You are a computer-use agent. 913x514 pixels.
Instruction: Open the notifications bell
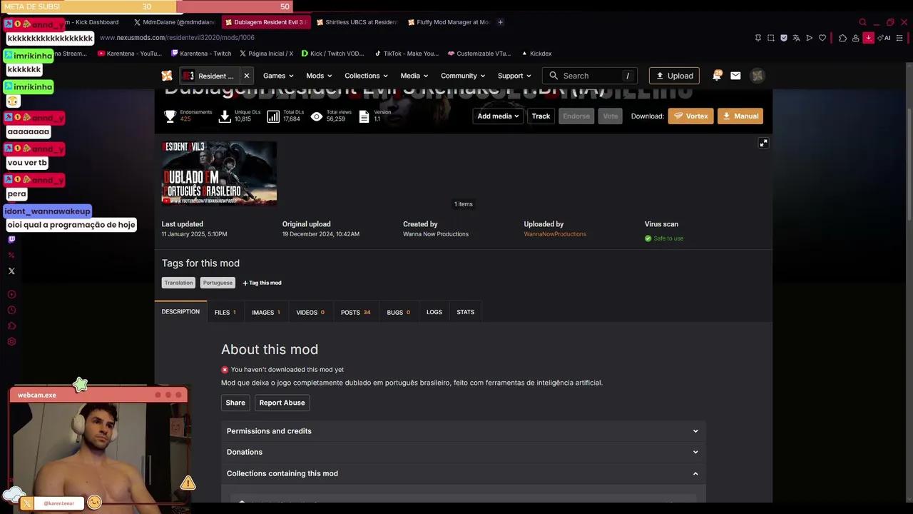pyautogui.click(x=718, y=75)
